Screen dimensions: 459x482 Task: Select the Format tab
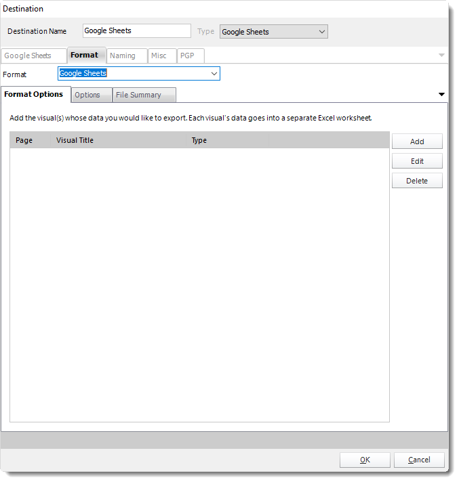point(87,55)
